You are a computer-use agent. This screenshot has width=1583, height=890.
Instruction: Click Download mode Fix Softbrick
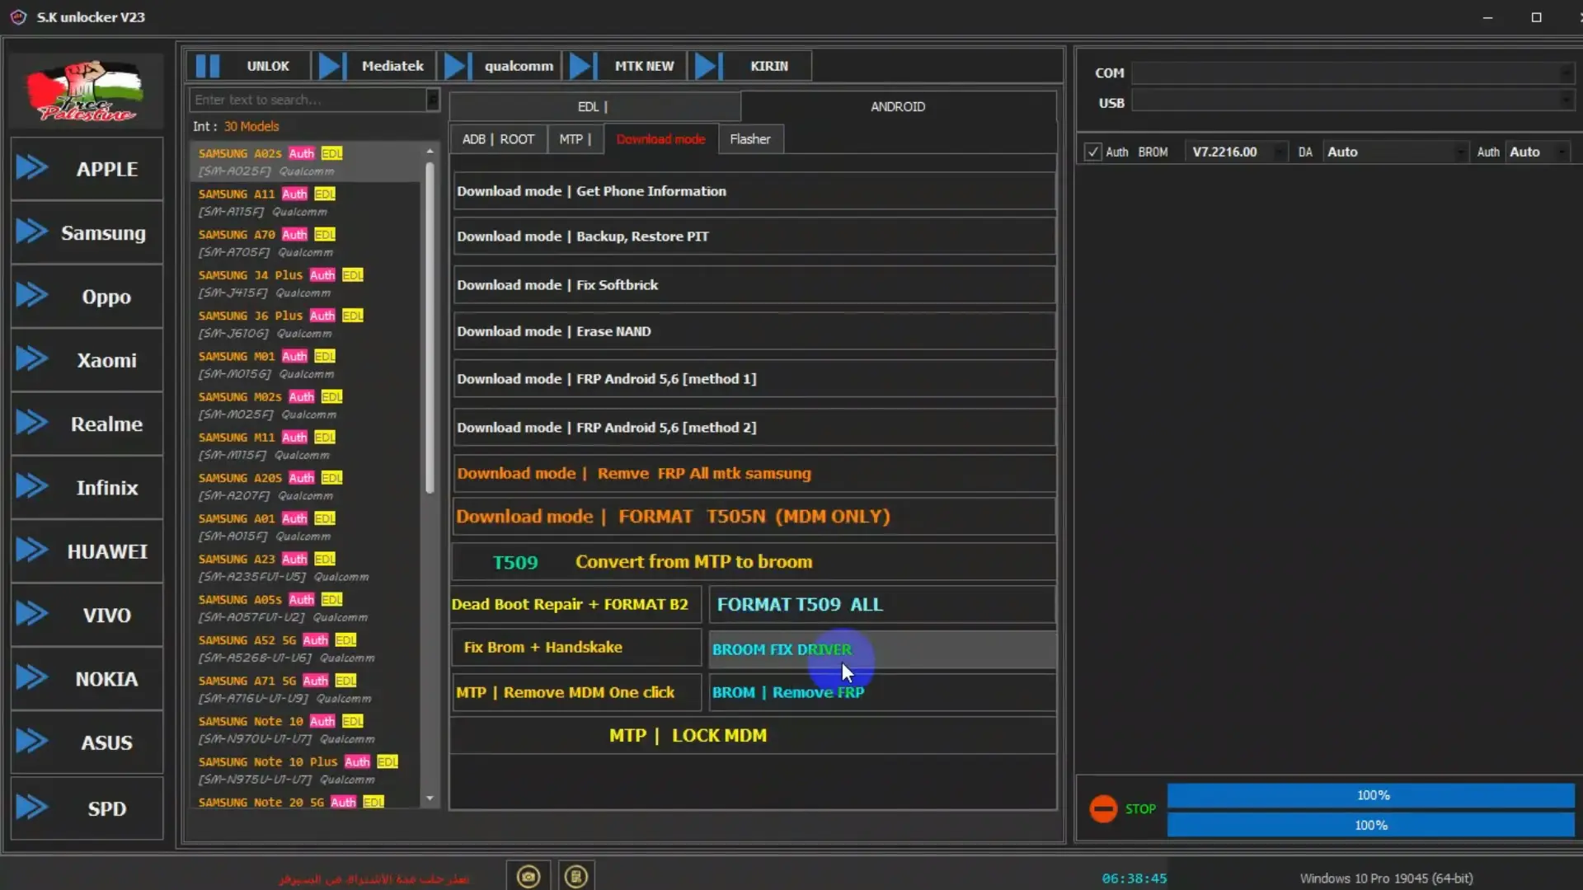tap(754, 285)
